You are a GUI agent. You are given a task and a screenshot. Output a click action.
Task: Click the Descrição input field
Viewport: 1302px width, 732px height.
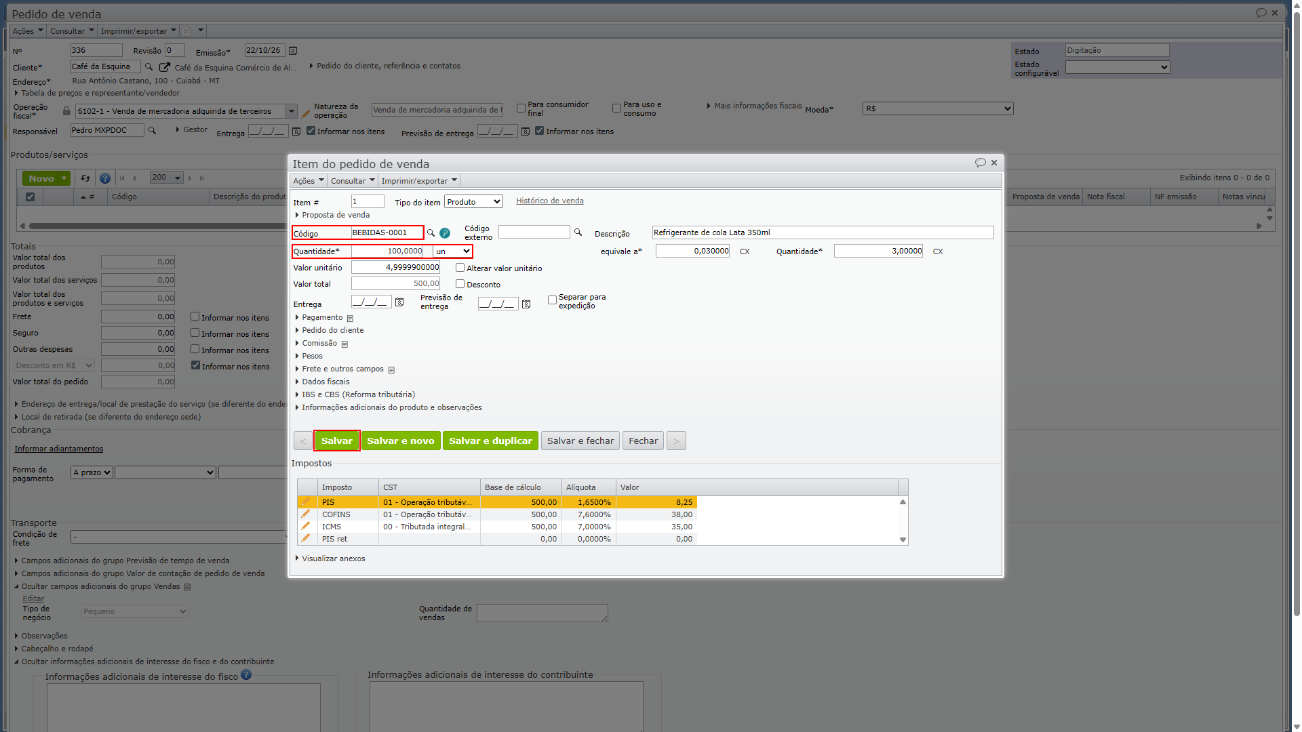823,232
